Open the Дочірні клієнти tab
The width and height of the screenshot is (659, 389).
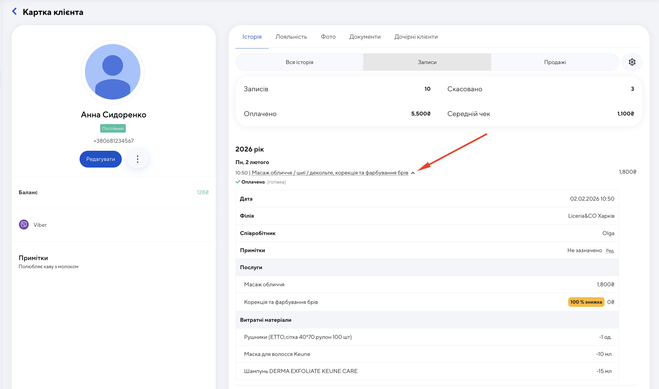point(416,37)
